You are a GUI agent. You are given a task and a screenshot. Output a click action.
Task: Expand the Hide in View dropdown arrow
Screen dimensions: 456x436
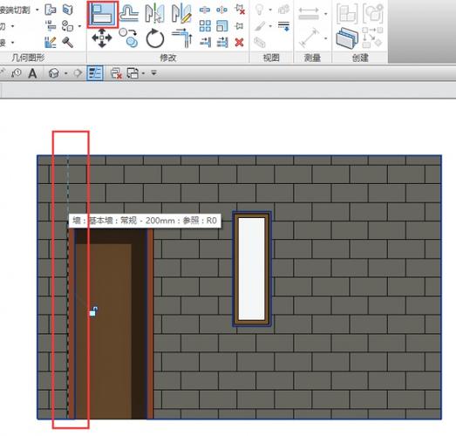click(270, 10)
